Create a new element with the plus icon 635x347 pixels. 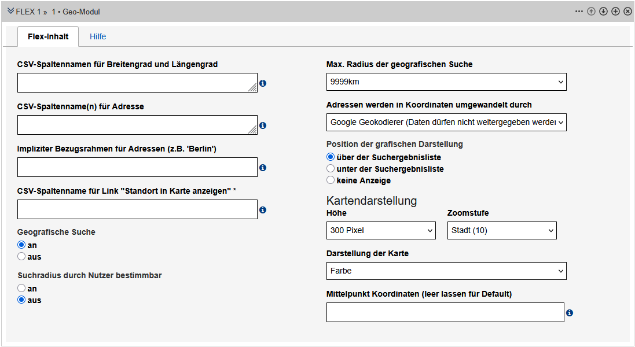tap(615, 11)
